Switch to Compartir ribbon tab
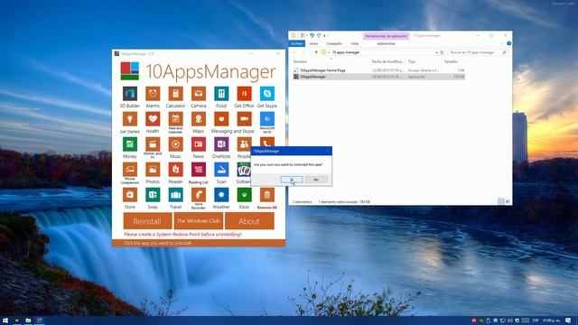Screen dimensions: 578x325 click(334, 43)
